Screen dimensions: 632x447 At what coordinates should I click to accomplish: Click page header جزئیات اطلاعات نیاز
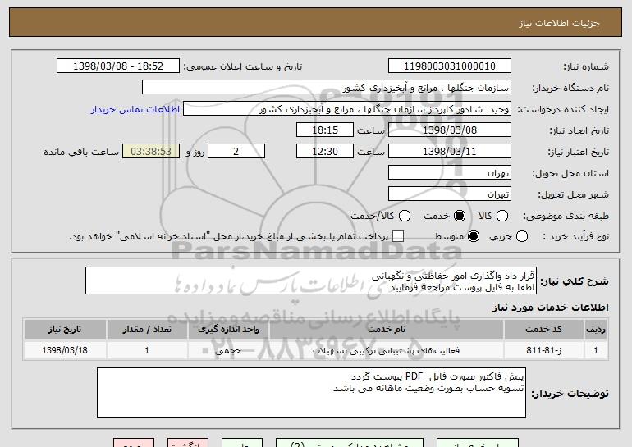click(559, 23)
